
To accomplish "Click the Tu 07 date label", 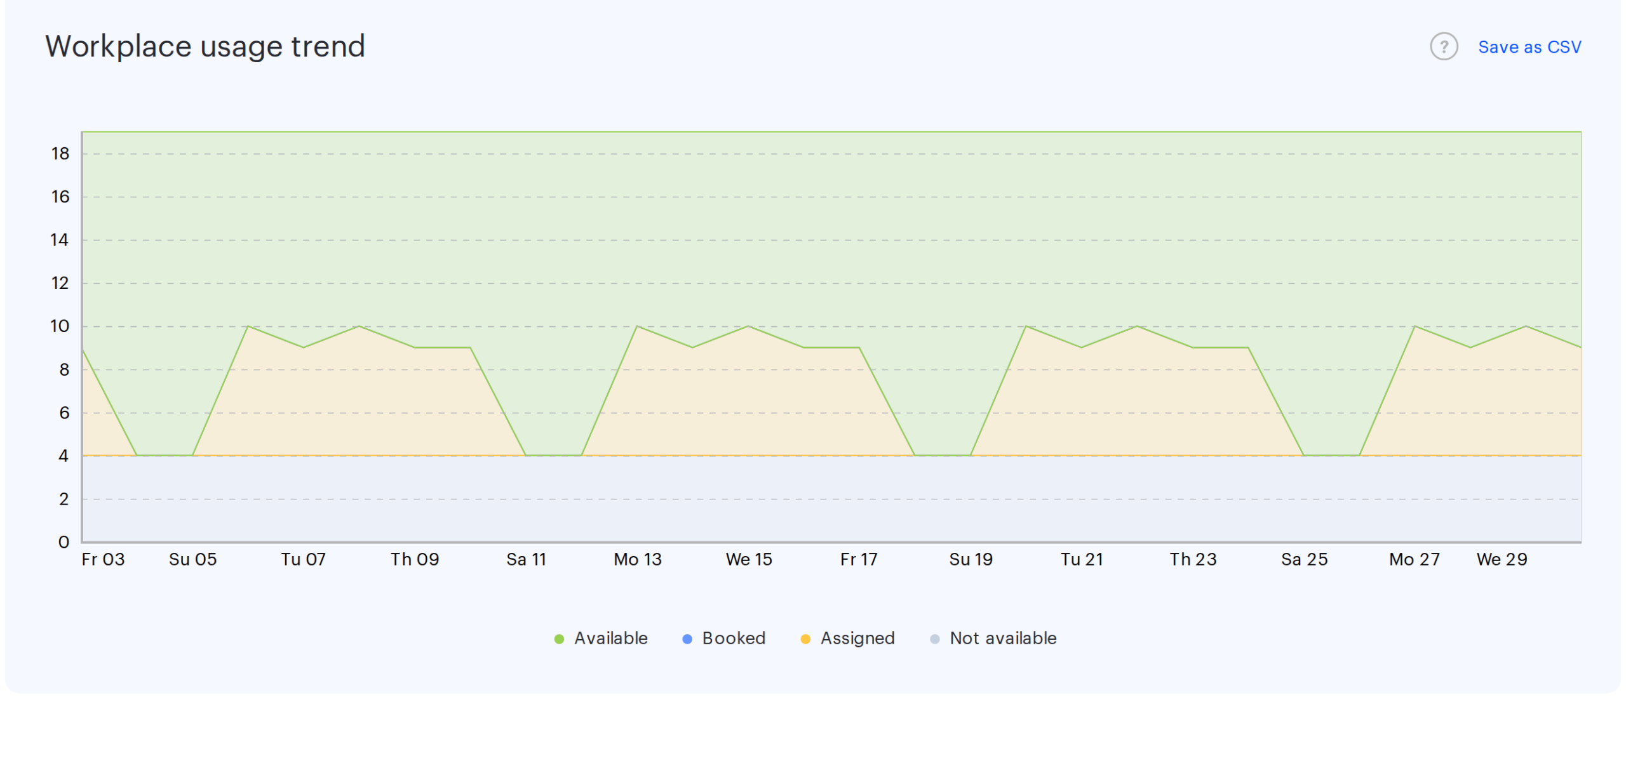I will pos(304,559).
